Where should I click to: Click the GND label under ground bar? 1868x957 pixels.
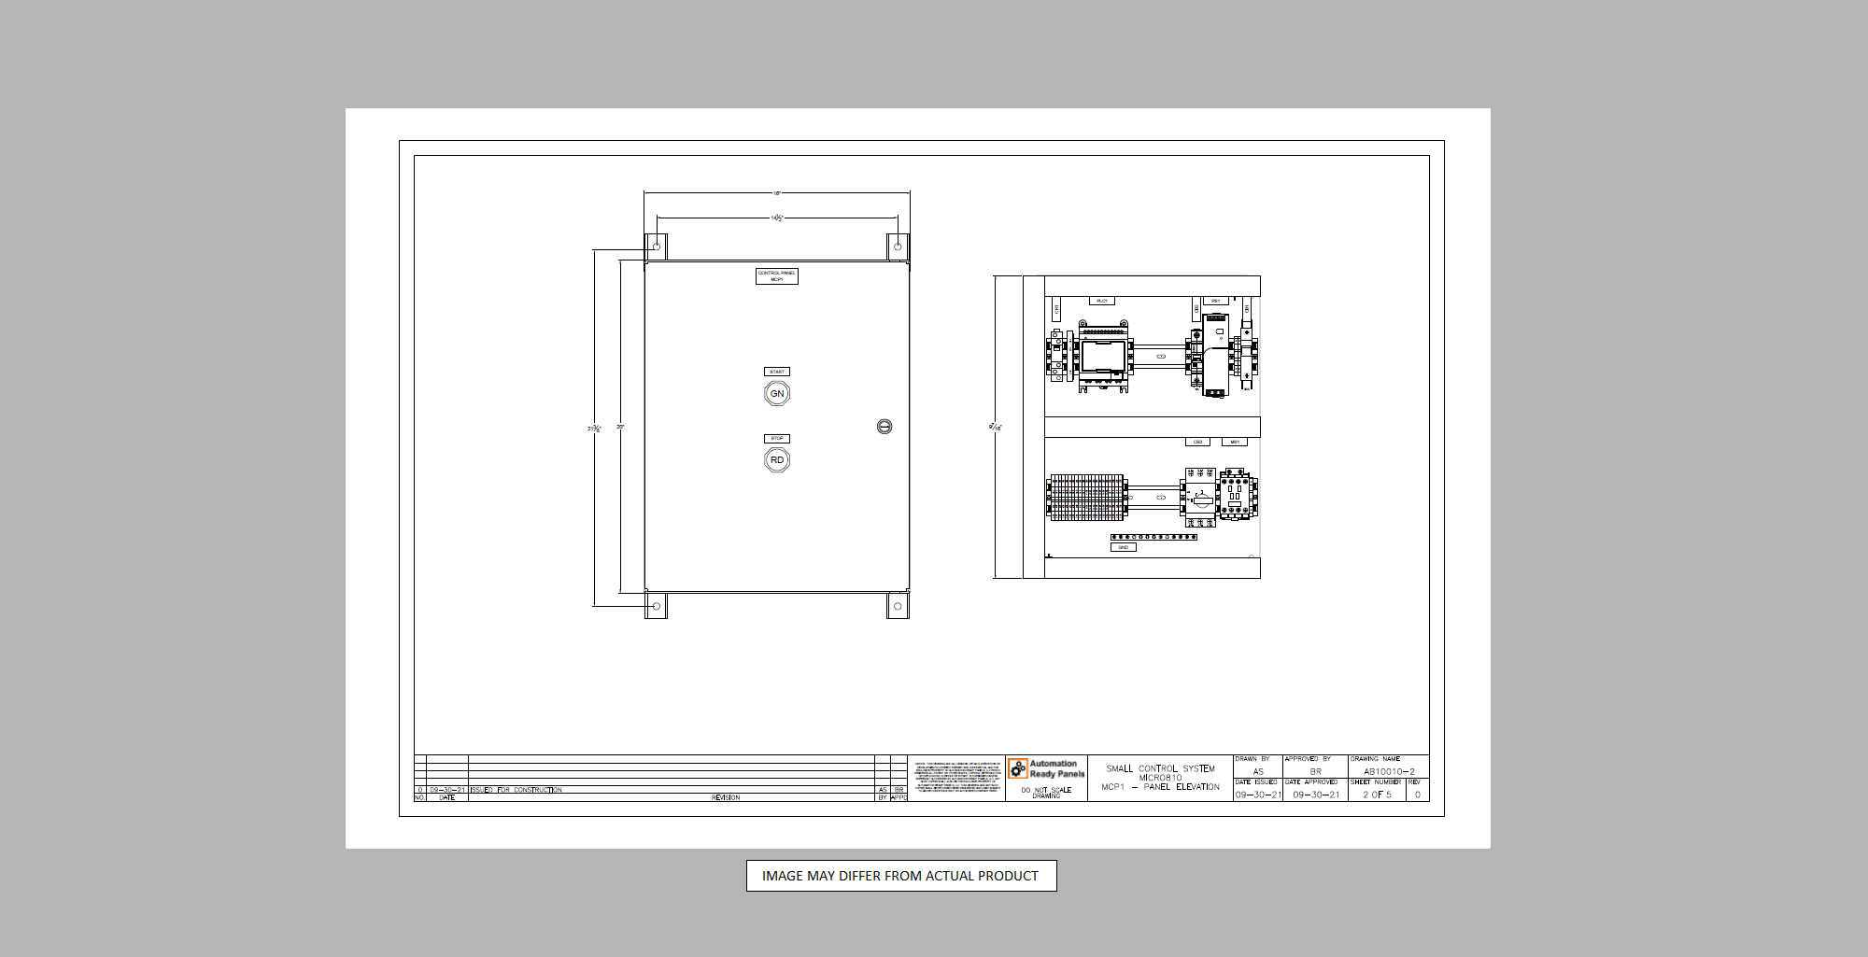[1124, 548]
